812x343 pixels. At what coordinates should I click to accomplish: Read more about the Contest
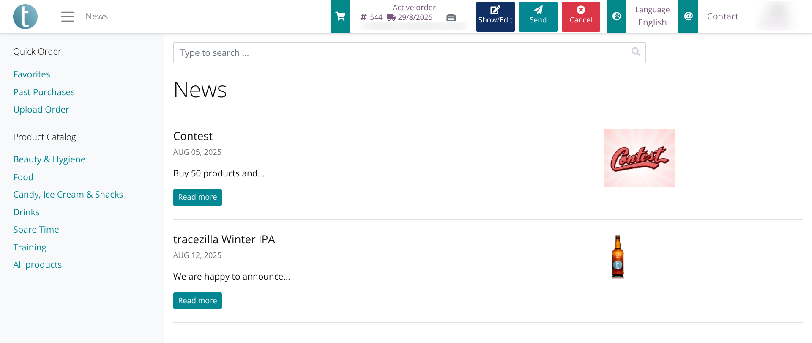pos(197,198)
